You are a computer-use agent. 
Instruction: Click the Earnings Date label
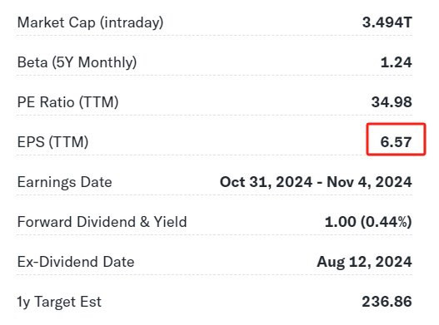pyautogui.click(x=65, y=182)
